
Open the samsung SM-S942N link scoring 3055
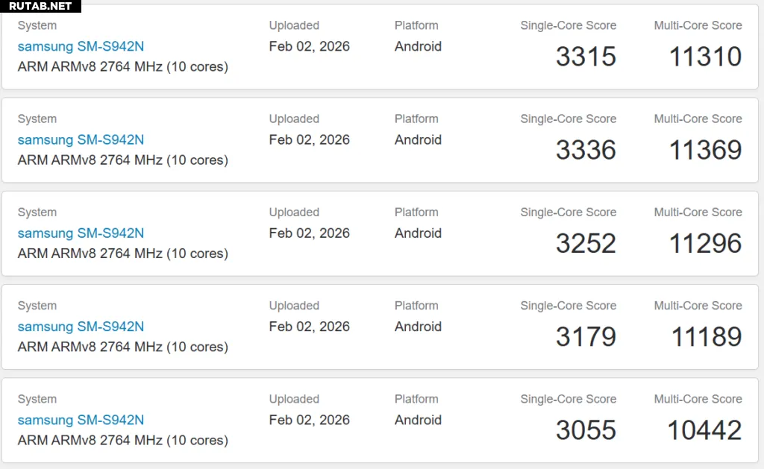[x=81, y=420]
